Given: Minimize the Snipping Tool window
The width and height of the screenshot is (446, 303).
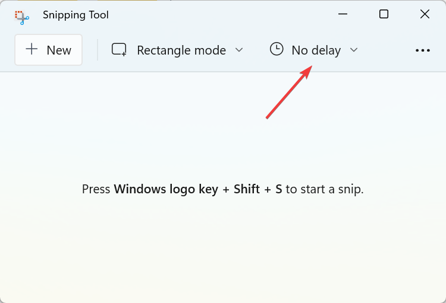Looking at the screenshot, I should tap(343, 15).
